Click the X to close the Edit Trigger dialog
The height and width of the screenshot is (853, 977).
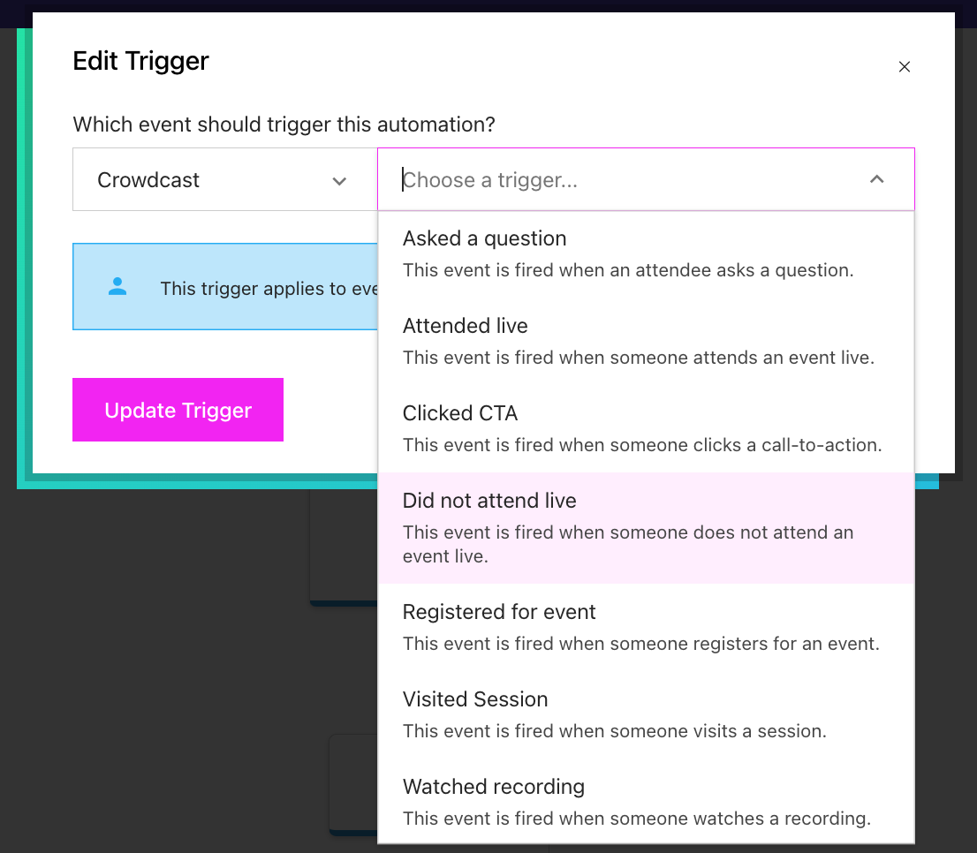[905, 66]
